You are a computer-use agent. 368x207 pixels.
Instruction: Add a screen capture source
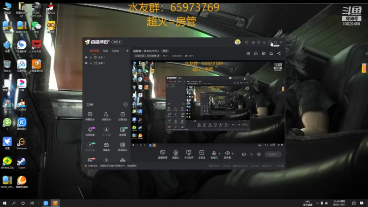point(163,155)
